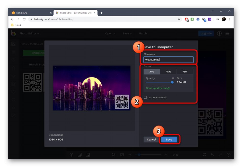242x167 pixels.
Task: Click the purple extension icon
Action: [210, 19]
